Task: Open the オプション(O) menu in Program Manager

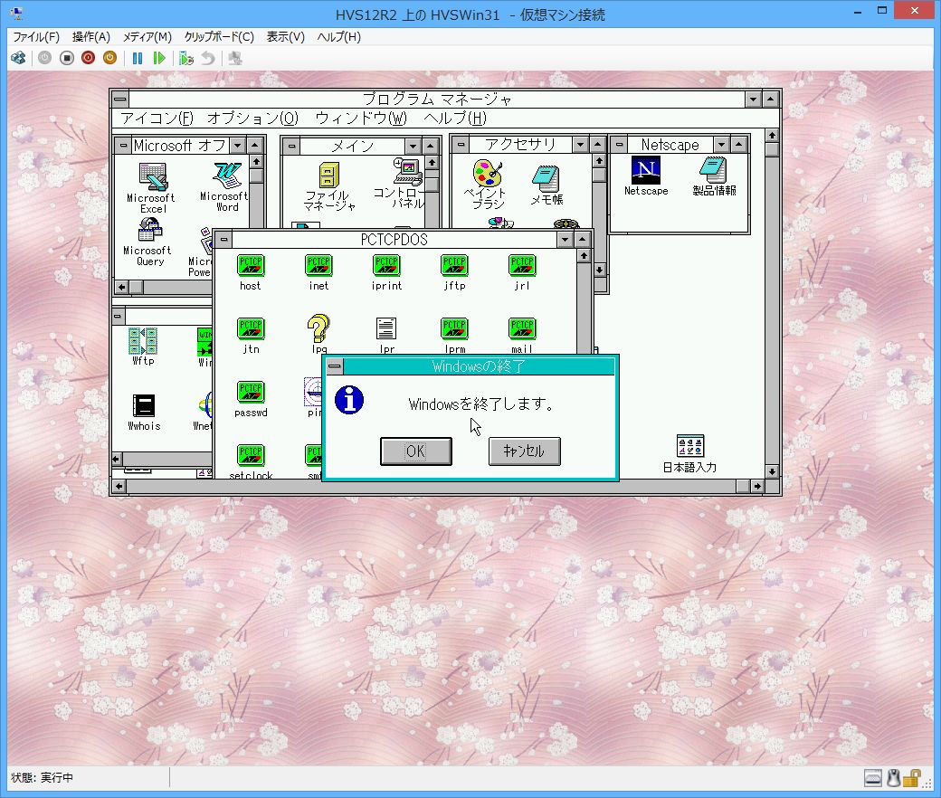Action: pos(252,119)
